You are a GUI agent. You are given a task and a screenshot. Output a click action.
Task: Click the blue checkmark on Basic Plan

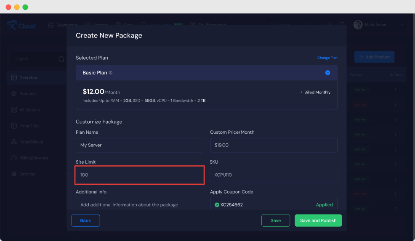click(327, 73)
